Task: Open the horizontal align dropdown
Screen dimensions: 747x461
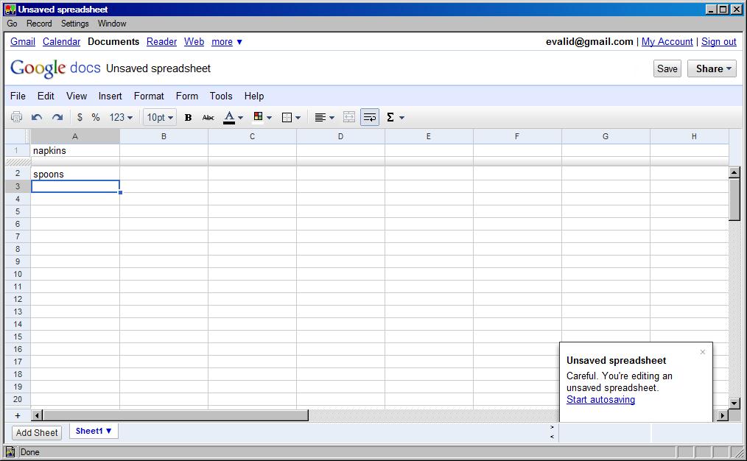Action: [x=324, y=117]
